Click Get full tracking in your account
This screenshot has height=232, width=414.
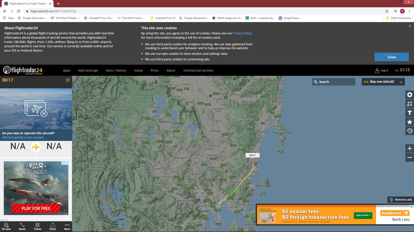click(x=22, y=137)
